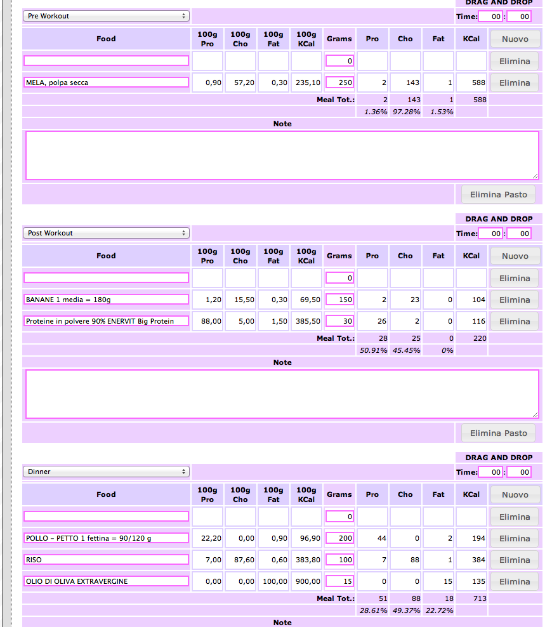Set the Post Workout time hours field
The image size is (552, 627).
click(490, 234)
